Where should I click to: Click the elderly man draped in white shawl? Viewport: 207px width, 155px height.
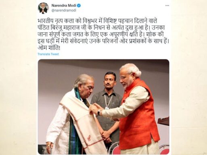click(75, 116)
